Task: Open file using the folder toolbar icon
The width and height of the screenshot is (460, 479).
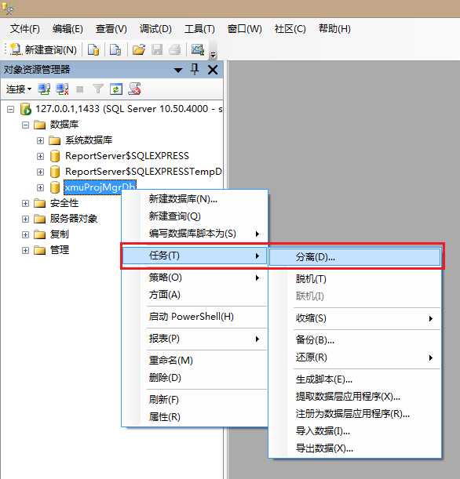Action: point(139,50)
